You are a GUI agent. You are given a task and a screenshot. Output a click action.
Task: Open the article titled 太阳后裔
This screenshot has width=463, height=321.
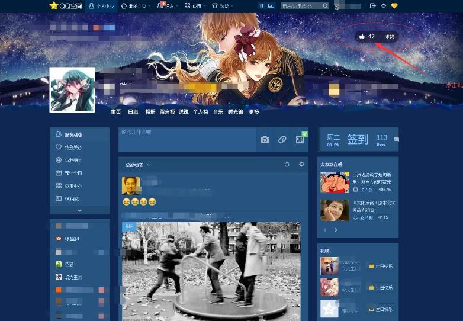pyautogui.click(x=374, y=206)
